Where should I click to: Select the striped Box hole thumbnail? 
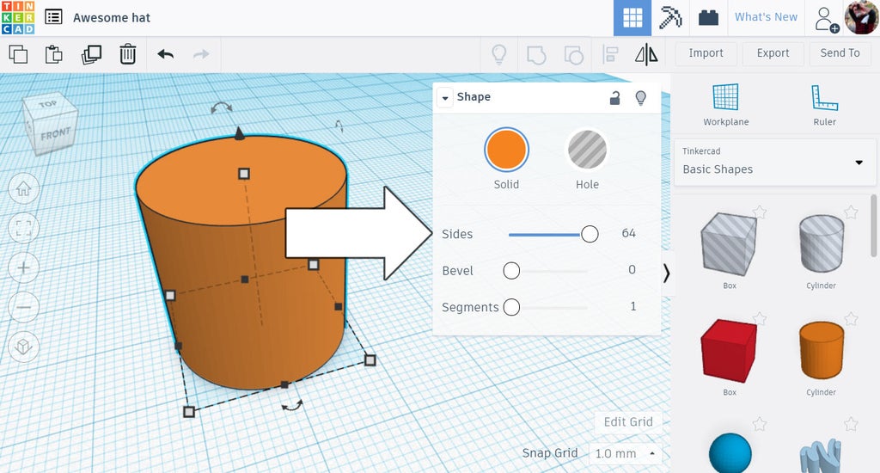[729, 243]
